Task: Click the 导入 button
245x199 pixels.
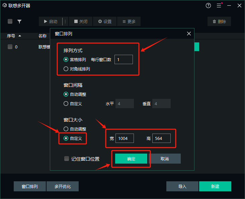Action: pyautogui.click(x=182, y=186)
